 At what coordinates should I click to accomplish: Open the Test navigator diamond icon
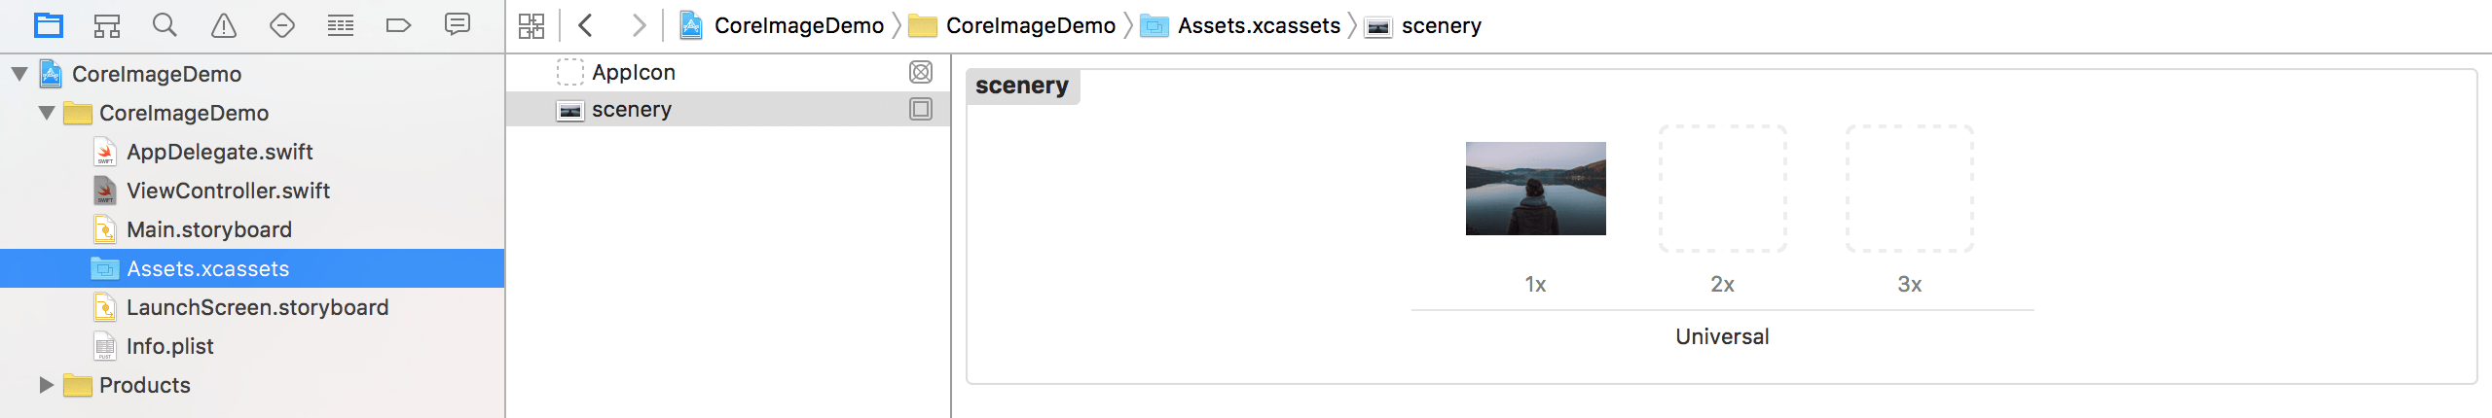pyautogui.click(x=282, y=25)
